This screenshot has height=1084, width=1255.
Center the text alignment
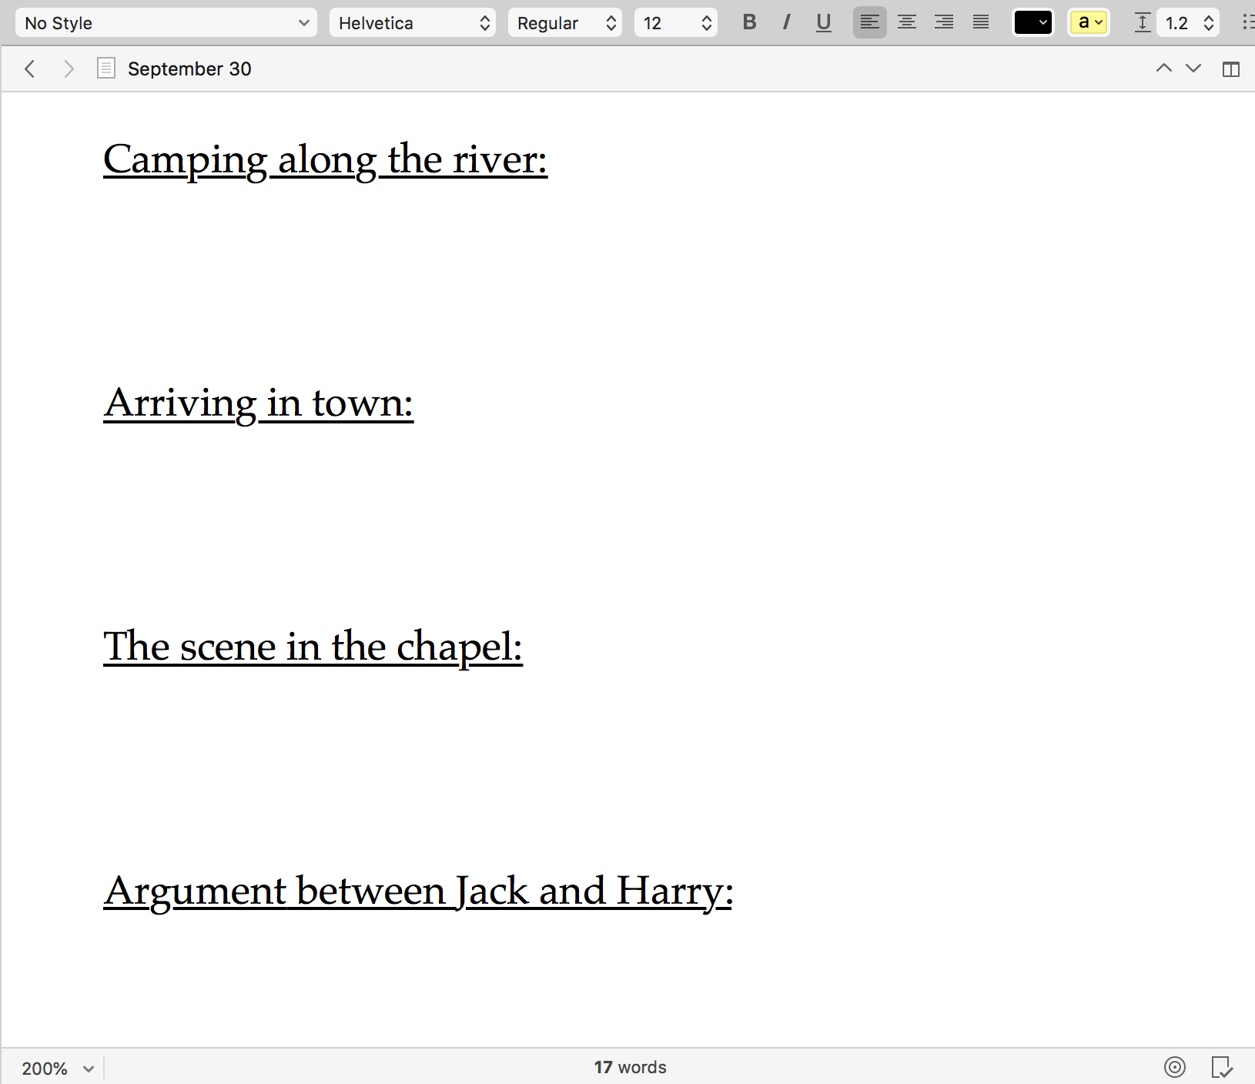pyautogui.click(x=905, y=22)
